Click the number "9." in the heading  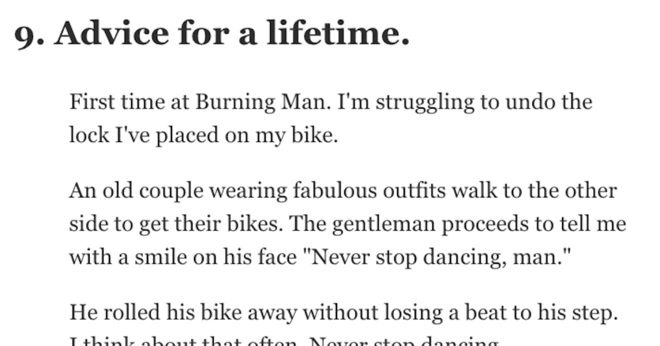coord(29,35)
